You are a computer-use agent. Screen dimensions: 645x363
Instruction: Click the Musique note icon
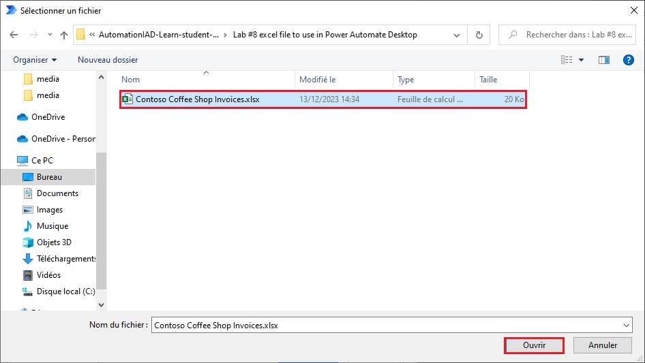[27, 226]
